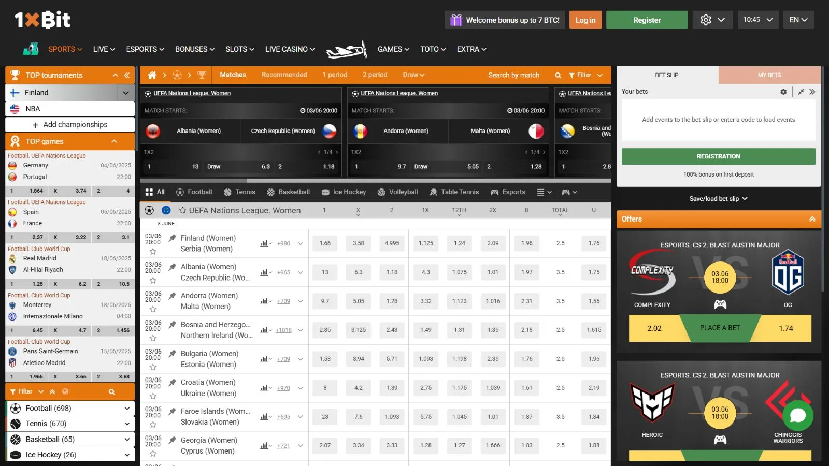This screenshot has width=829, height=466.
Task: Open the home icon in breadcrumb bar
Action: (152, 75)
